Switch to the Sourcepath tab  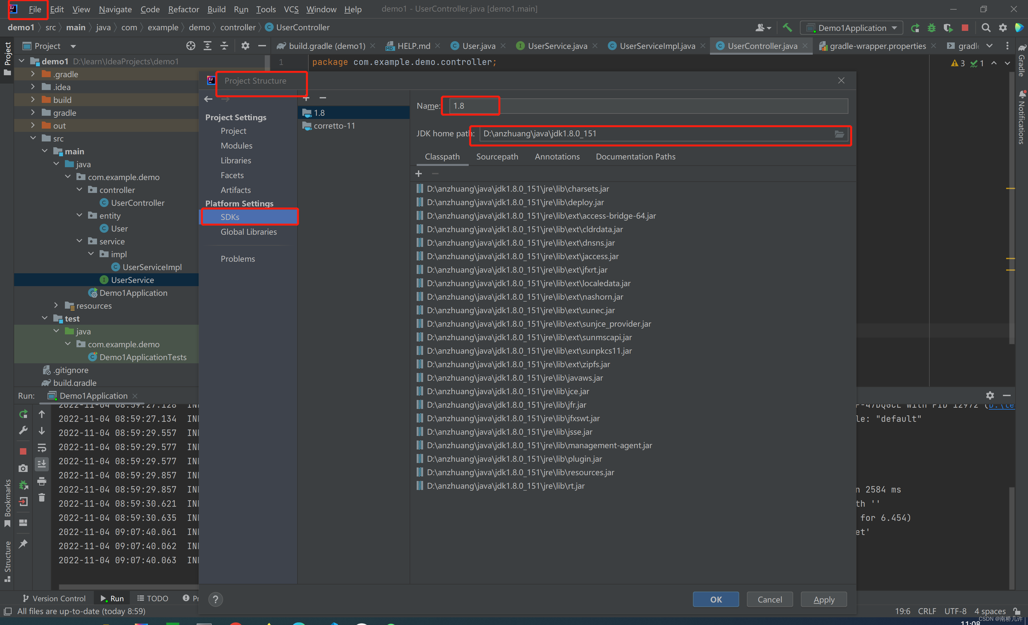click(x=497, y=157)
